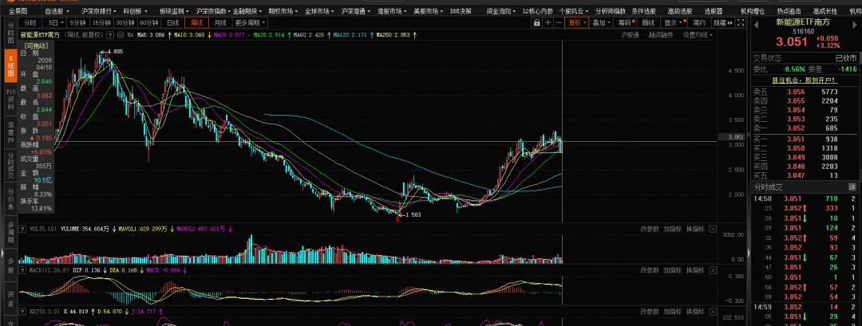The image size is (862, 326).
Task: Switch to 月线 period
Action: (220, 22)
